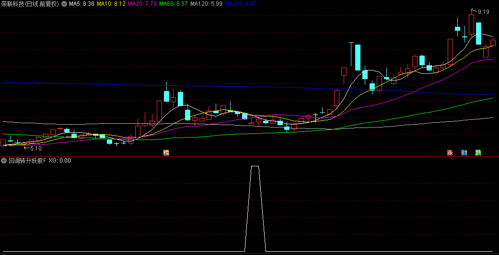Viewport: 499px width, 255px height.
Task: Click the 回调转升妖股F indicator name
Action: coord(27,161)
